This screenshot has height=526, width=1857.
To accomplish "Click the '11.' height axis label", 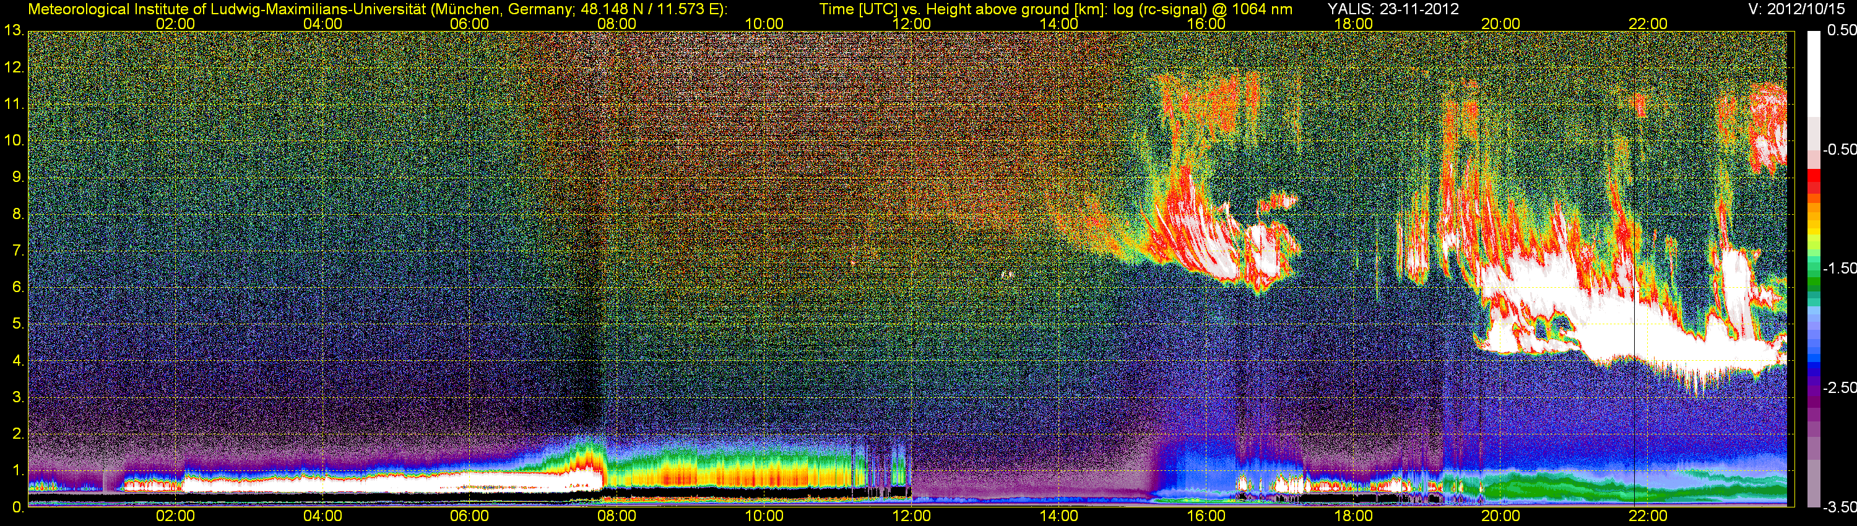I will tap(14, 104).
